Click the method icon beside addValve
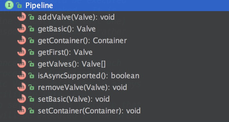229x122 pixels. [22, 17]
